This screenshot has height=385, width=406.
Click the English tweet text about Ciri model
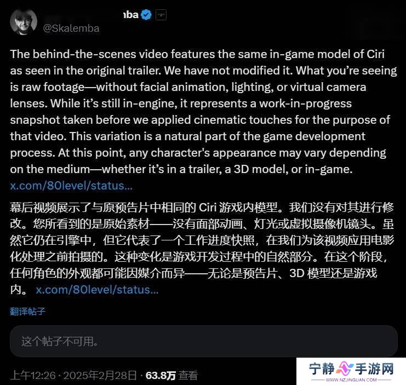tap(203, 112)
